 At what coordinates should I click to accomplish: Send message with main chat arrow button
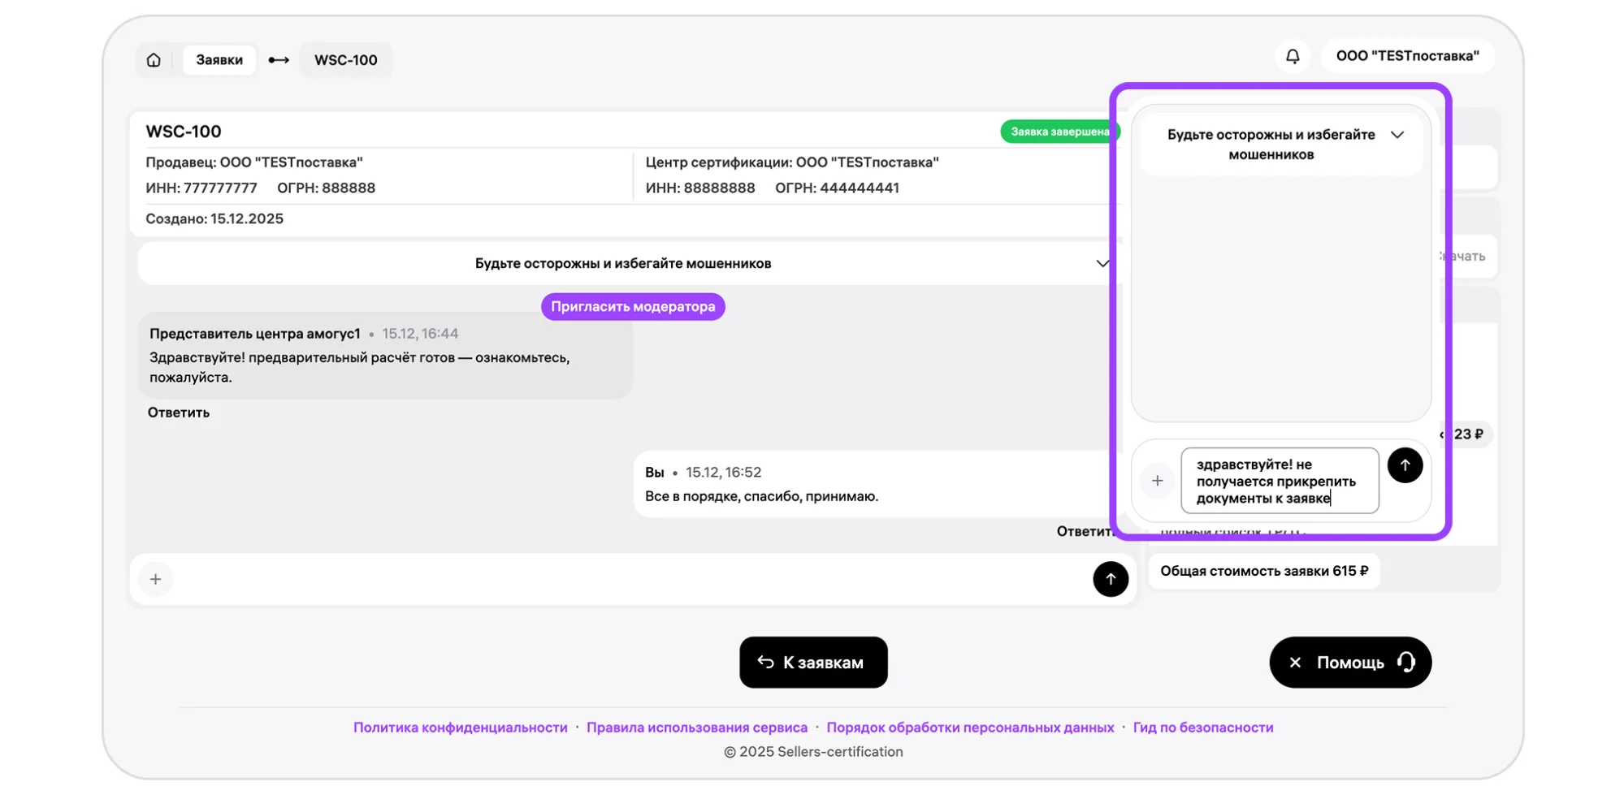coord(1110,579)
